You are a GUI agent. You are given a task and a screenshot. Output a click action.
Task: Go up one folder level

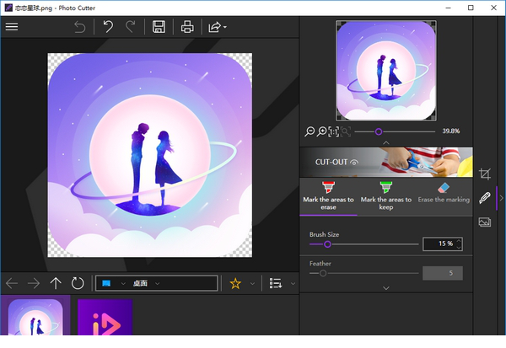56,283
